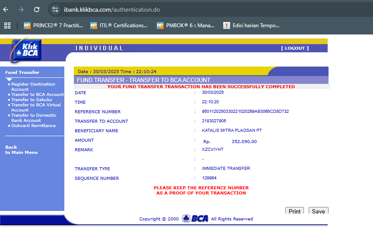Click time value 22:10:20
This screenshot has height=239, width=373.
pos(210,102)
